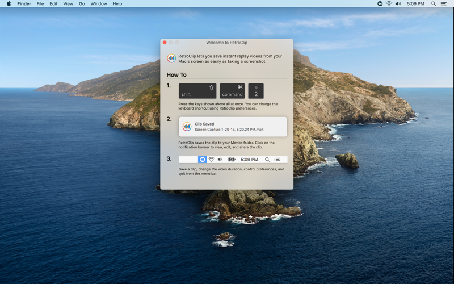Open Spotlight search magnifier in the menu bar

(x=434, y=4)
